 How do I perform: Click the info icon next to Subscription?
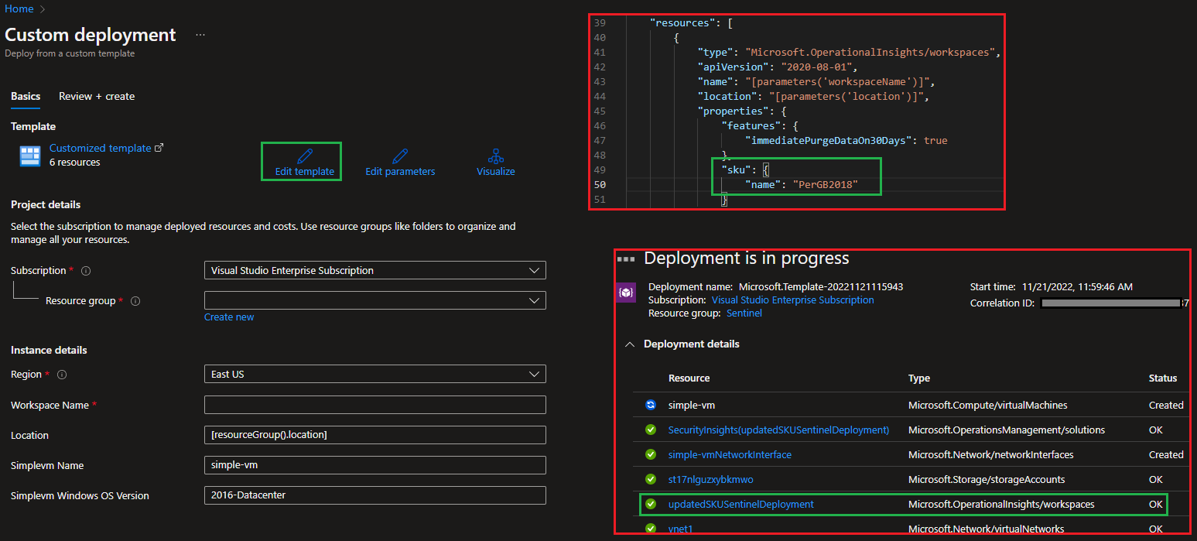(x=85, y=270)
